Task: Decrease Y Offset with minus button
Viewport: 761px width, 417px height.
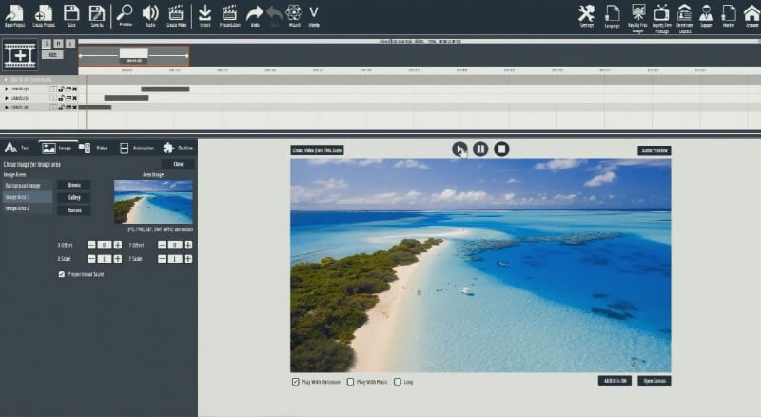Action: (162, 245)
